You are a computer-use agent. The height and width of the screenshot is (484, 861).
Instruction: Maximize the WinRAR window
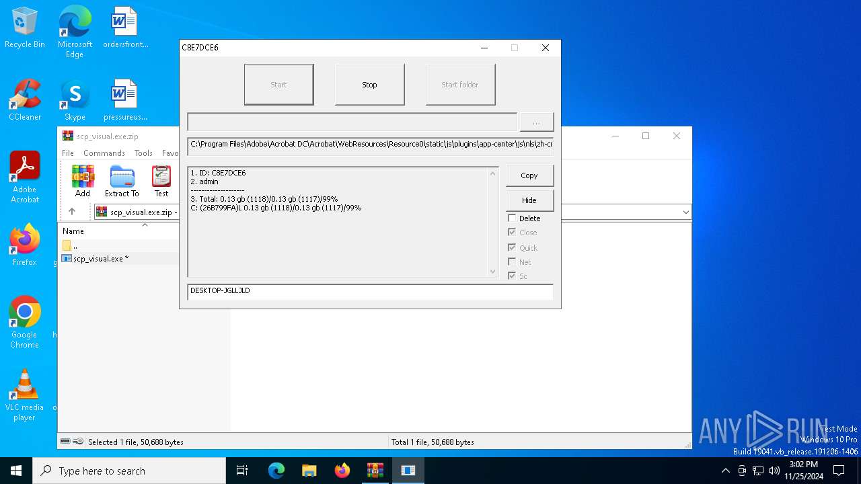[x=646, y=136]
